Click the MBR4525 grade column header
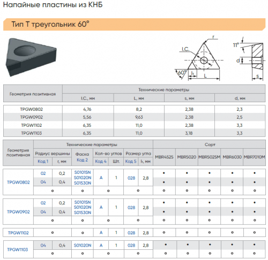The width and height of the screenshot is (268, 260). [164, 157]
